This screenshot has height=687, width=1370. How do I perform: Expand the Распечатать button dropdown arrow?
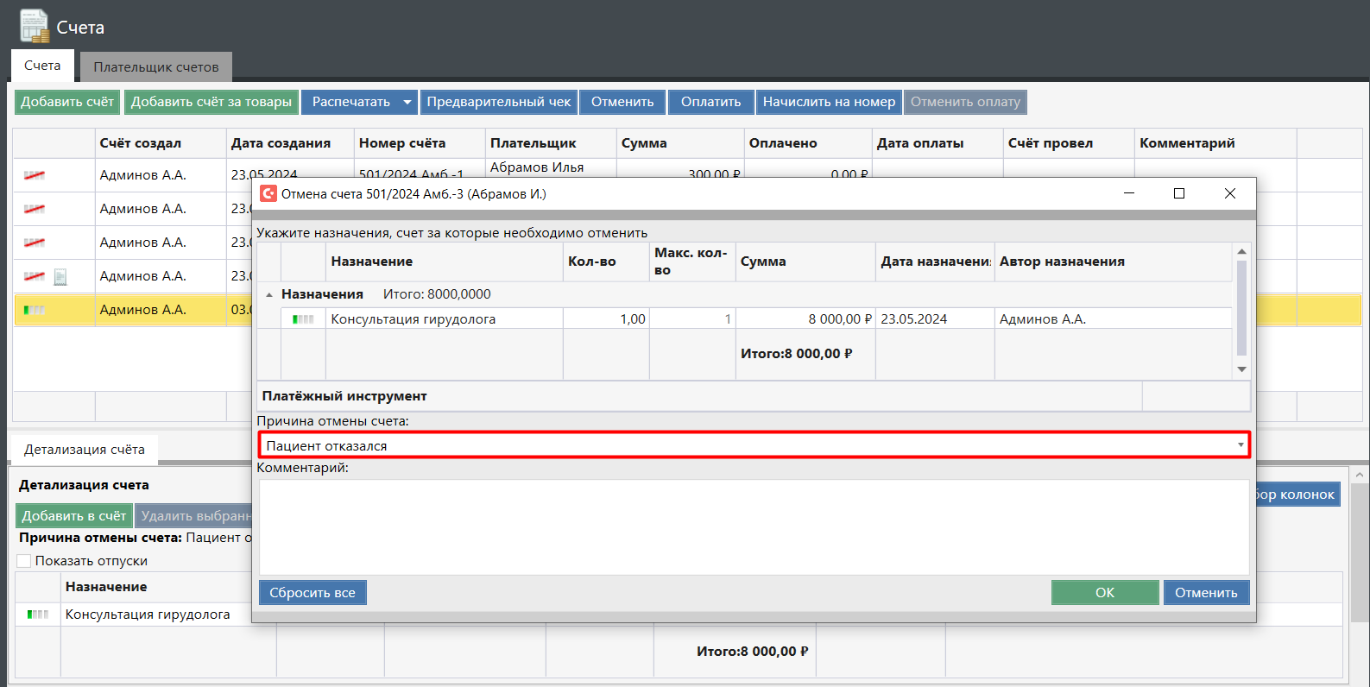point(407,102)
